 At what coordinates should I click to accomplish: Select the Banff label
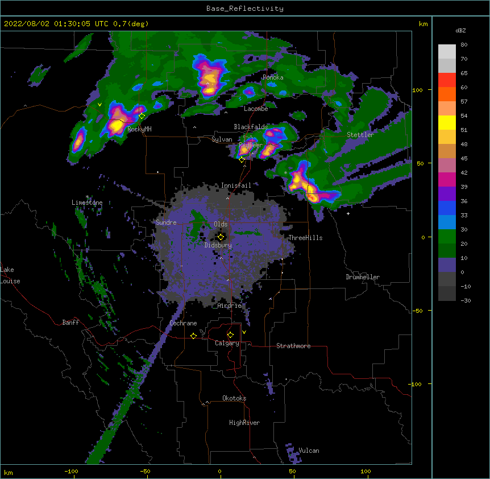tap(70, 323)
